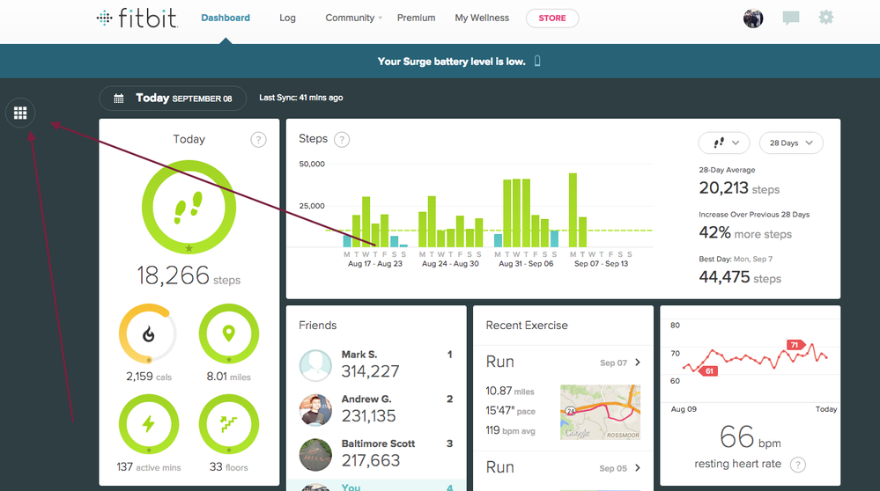Click the floors stairs ring icon
This screenshot has height=491, width=880.
(x=229, y=424)
